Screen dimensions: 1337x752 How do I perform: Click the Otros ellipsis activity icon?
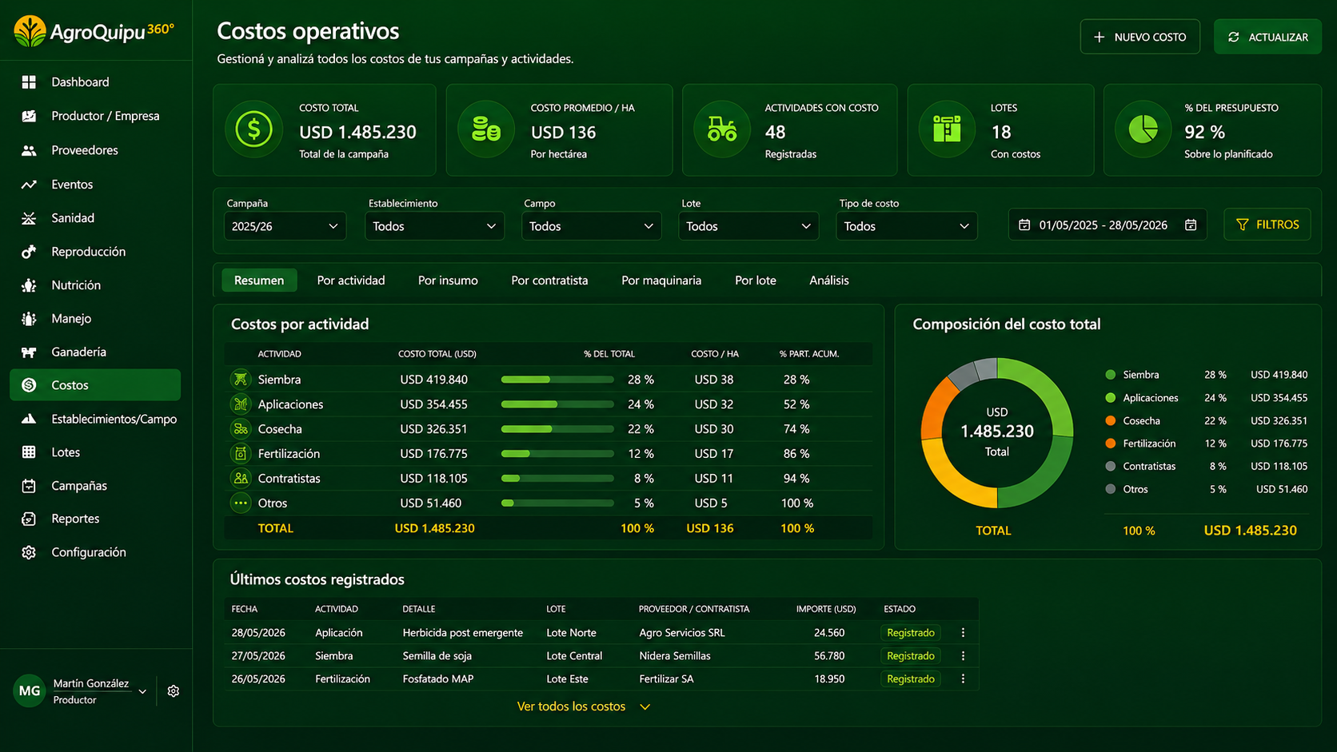(x=240, y=503)
